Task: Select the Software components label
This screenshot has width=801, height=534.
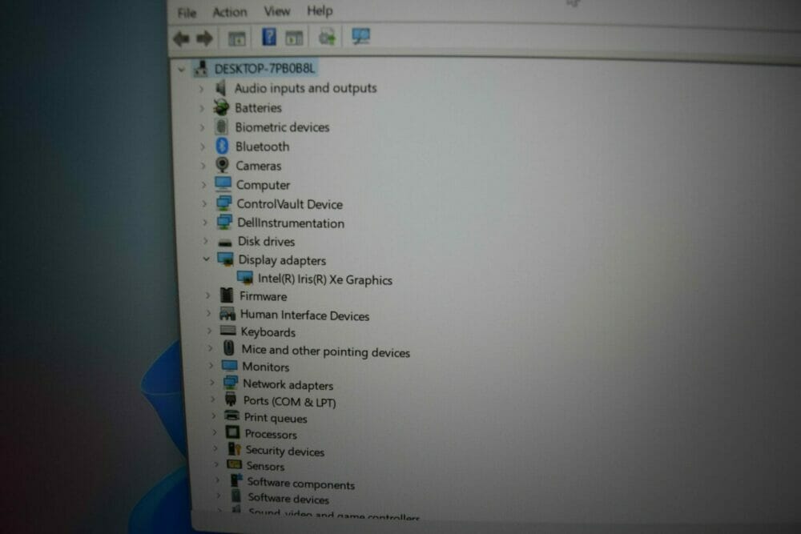Action: pyautogui.click(x=300, y=484)
